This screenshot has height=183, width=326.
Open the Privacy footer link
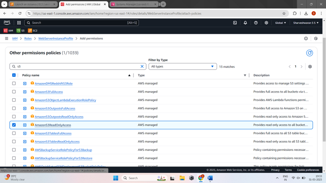point(275,170)
